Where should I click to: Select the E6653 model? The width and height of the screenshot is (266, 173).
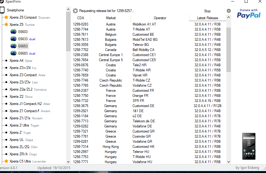click(23, 46)
